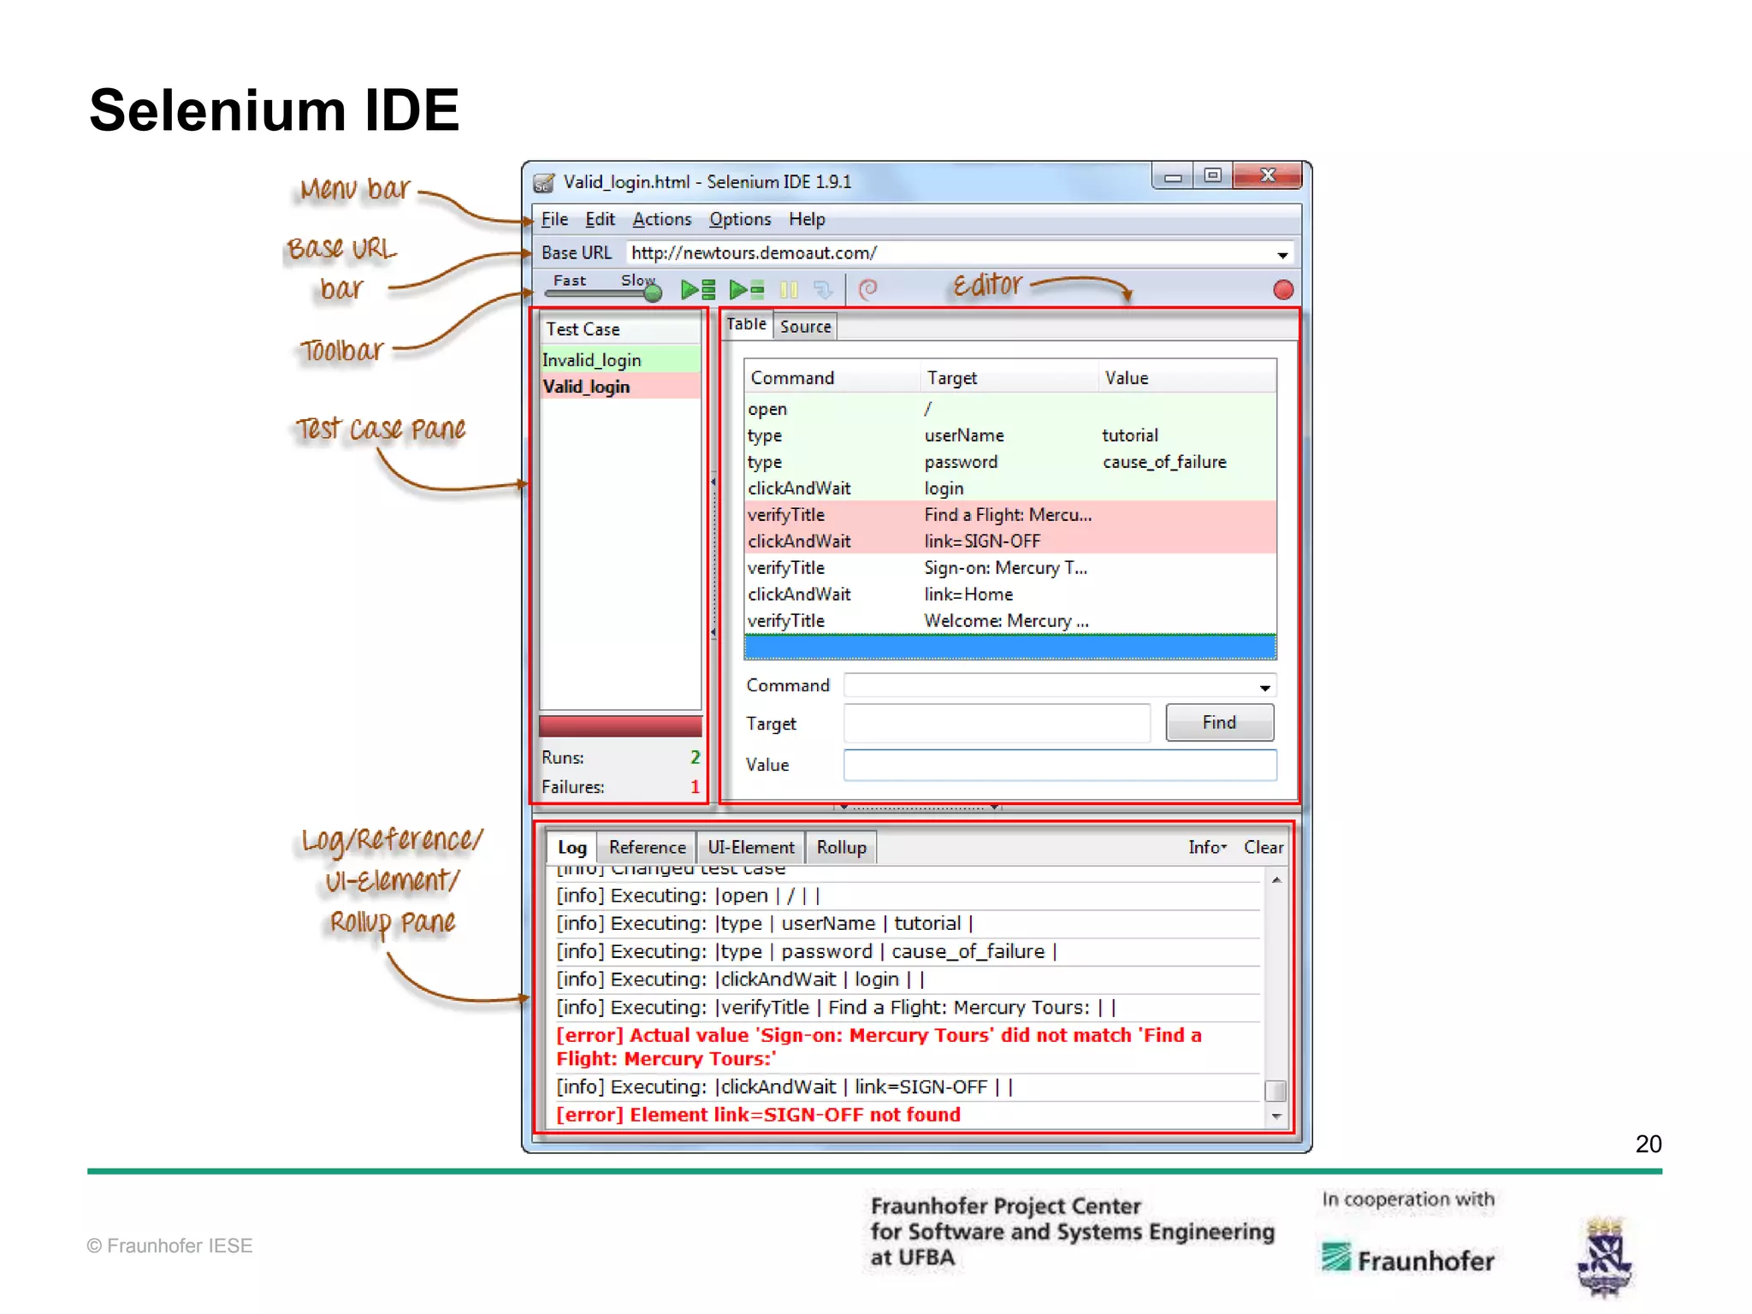
Task: Select the Invalid_login test case
Action: tap(620, 360)
